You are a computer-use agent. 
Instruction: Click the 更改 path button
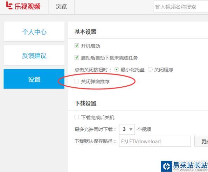coord(201,141)
